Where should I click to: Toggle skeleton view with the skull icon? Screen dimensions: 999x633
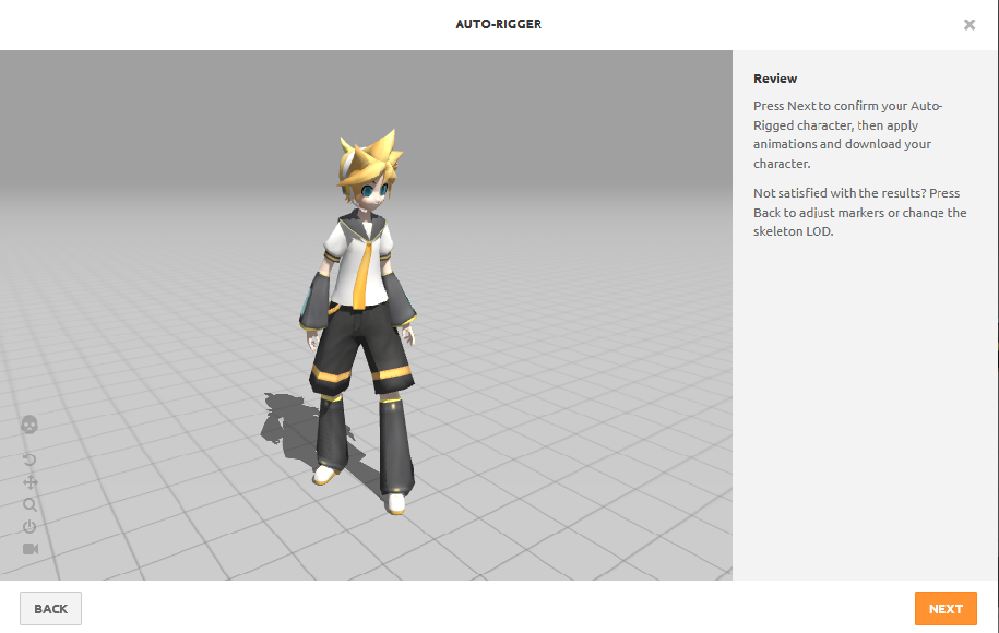coord(29,424)
